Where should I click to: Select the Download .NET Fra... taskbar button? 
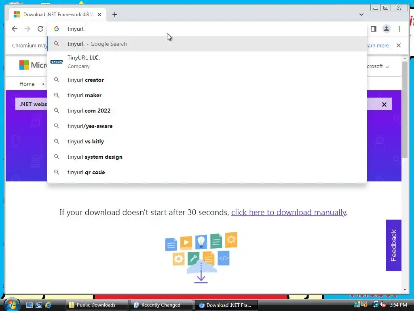tap(226, 305)
